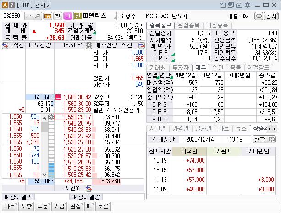Click the green corner marker on EPS label
281x213 pixels.
(173, 60)
